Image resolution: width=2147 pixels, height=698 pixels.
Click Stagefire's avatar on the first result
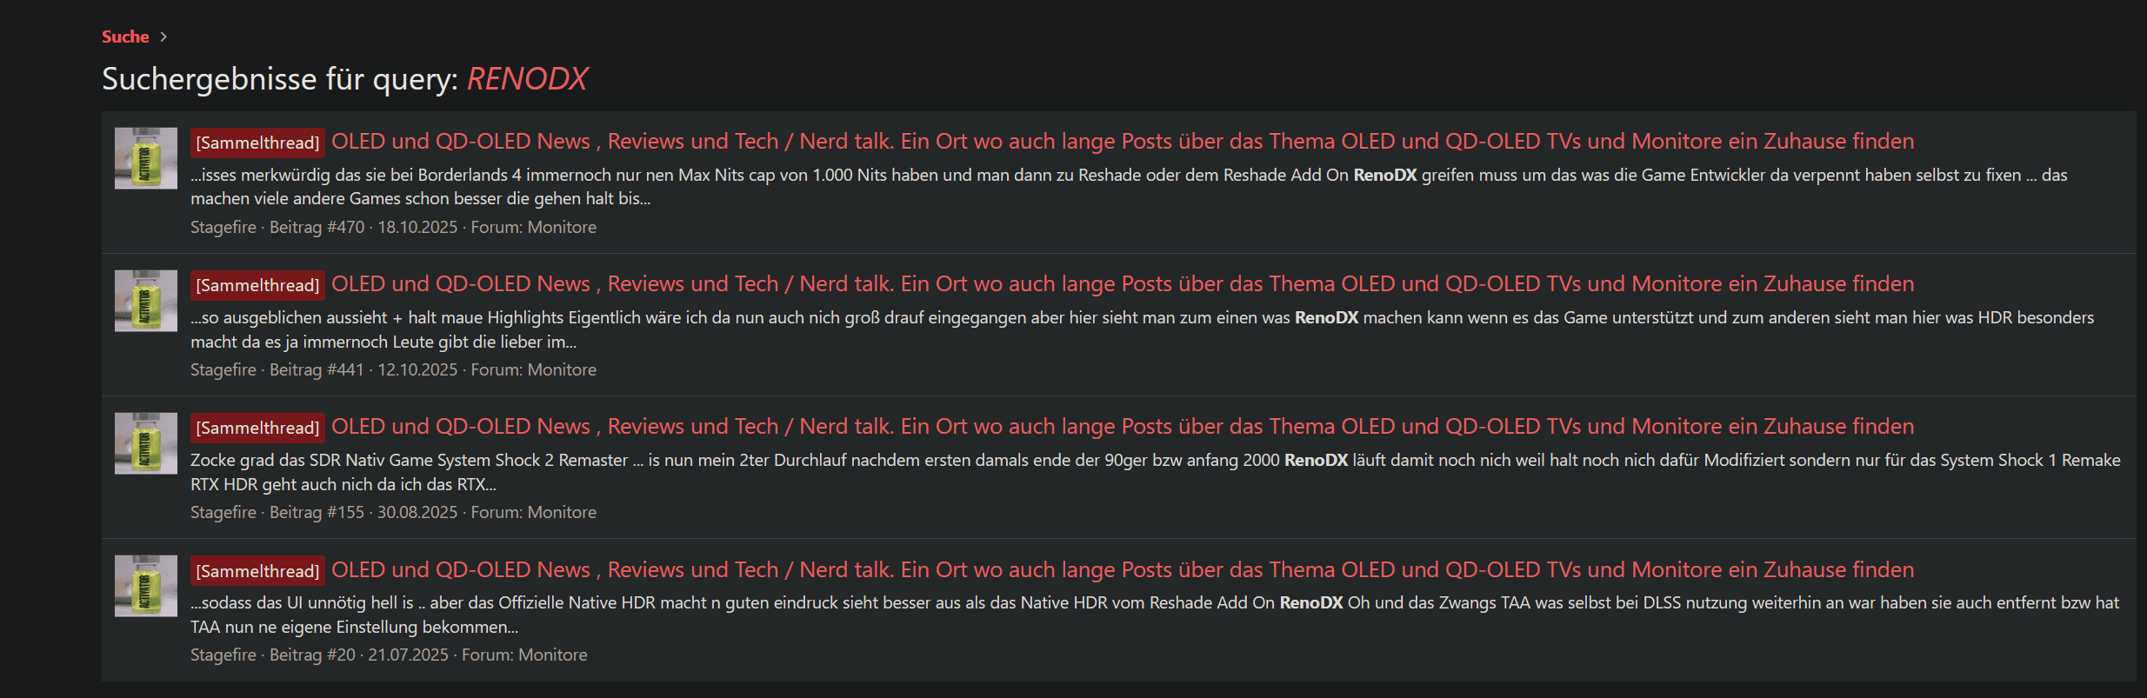144,158
